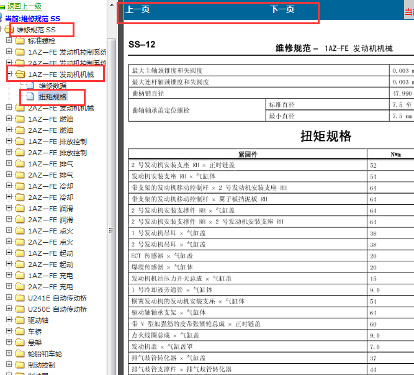Click the 2AZ-FE 起动 folder icon

20,264
